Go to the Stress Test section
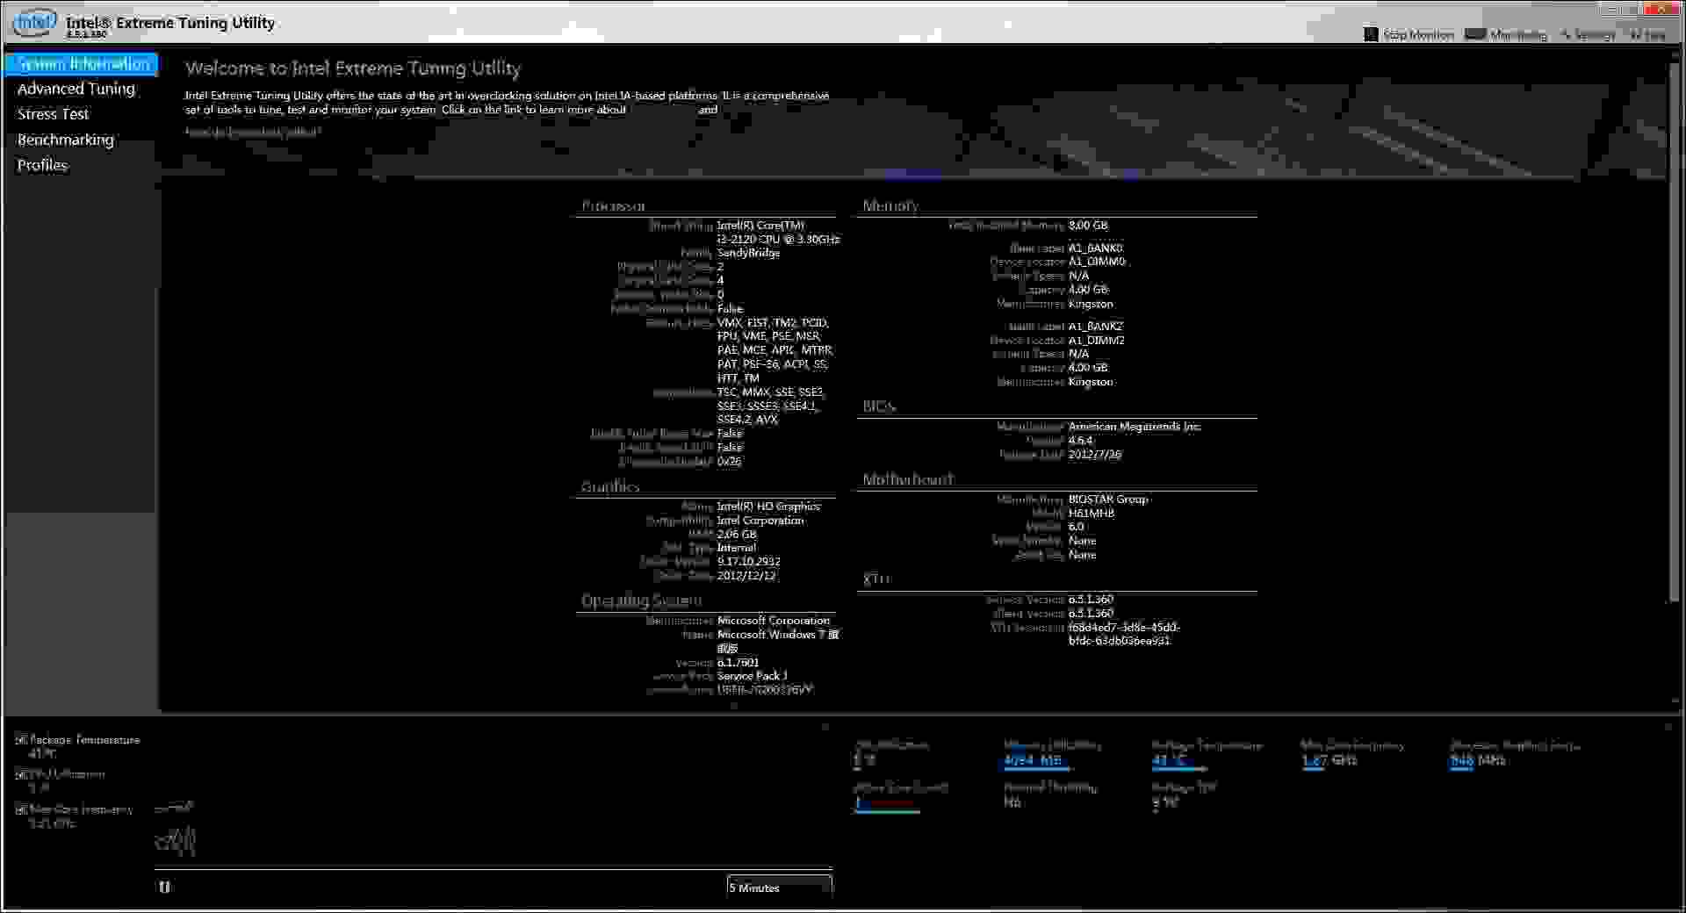1686x913 pixels. 53,114
